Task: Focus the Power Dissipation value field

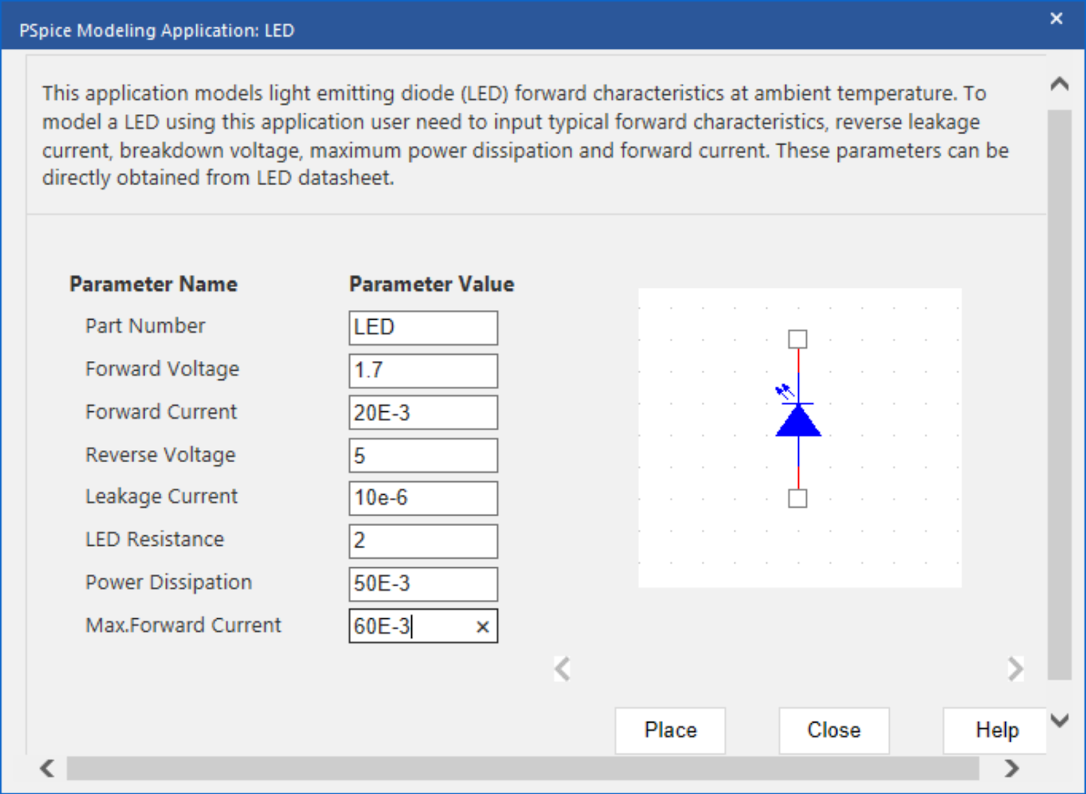Action: (423, 584)
